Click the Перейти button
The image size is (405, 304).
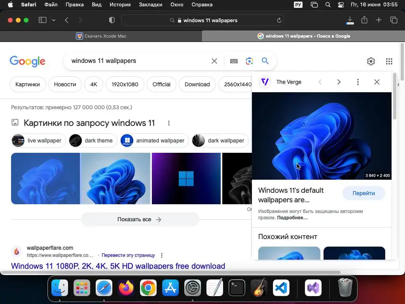click(x=364, y=193)
